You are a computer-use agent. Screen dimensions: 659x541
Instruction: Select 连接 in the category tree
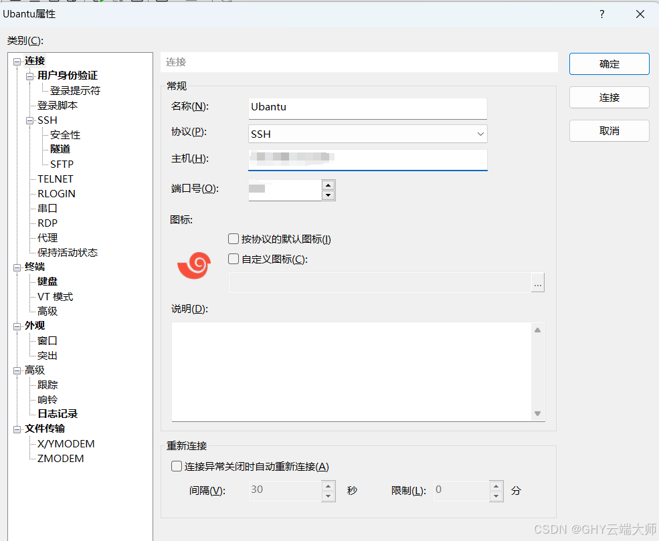click(x=35, y=61)
